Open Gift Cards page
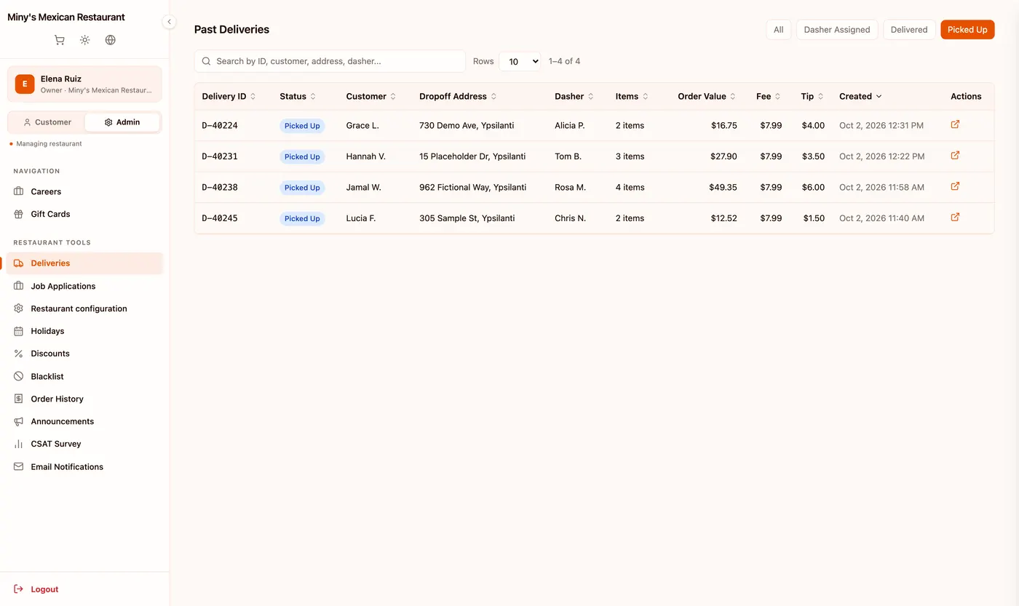Image resolution: width=1019 pixels, height=606 pixels. tap(84, 214)
